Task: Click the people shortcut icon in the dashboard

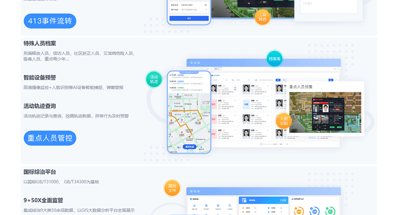Action: [206, 205]
